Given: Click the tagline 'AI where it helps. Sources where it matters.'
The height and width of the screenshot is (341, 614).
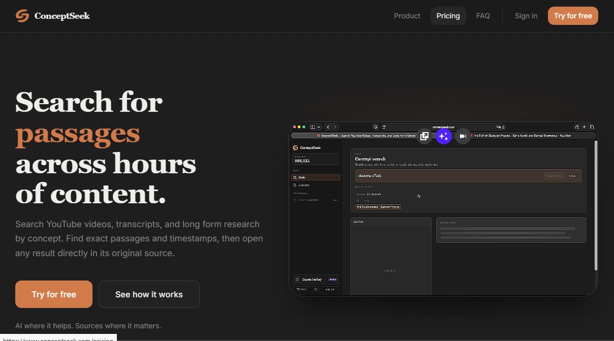Looking at the screenshot, I should tap(88, 326).
